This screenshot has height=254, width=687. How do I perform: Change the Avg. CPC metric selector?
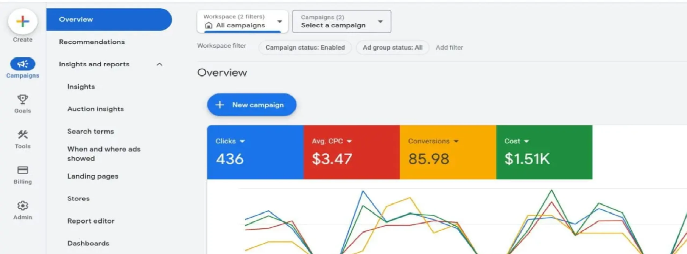[x=349, y=141]
